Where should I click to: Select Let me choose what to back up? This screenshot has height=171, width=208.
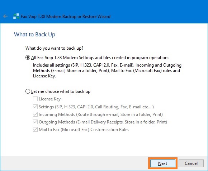pos(28,91)
